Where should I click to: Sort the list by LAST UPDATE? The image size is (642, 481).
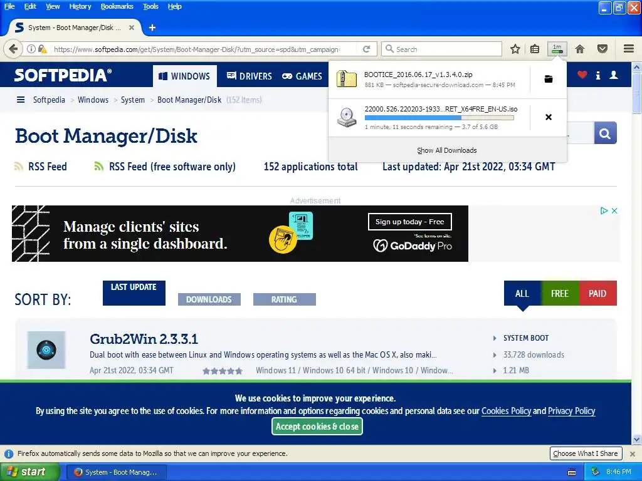[x=134, y=293]
